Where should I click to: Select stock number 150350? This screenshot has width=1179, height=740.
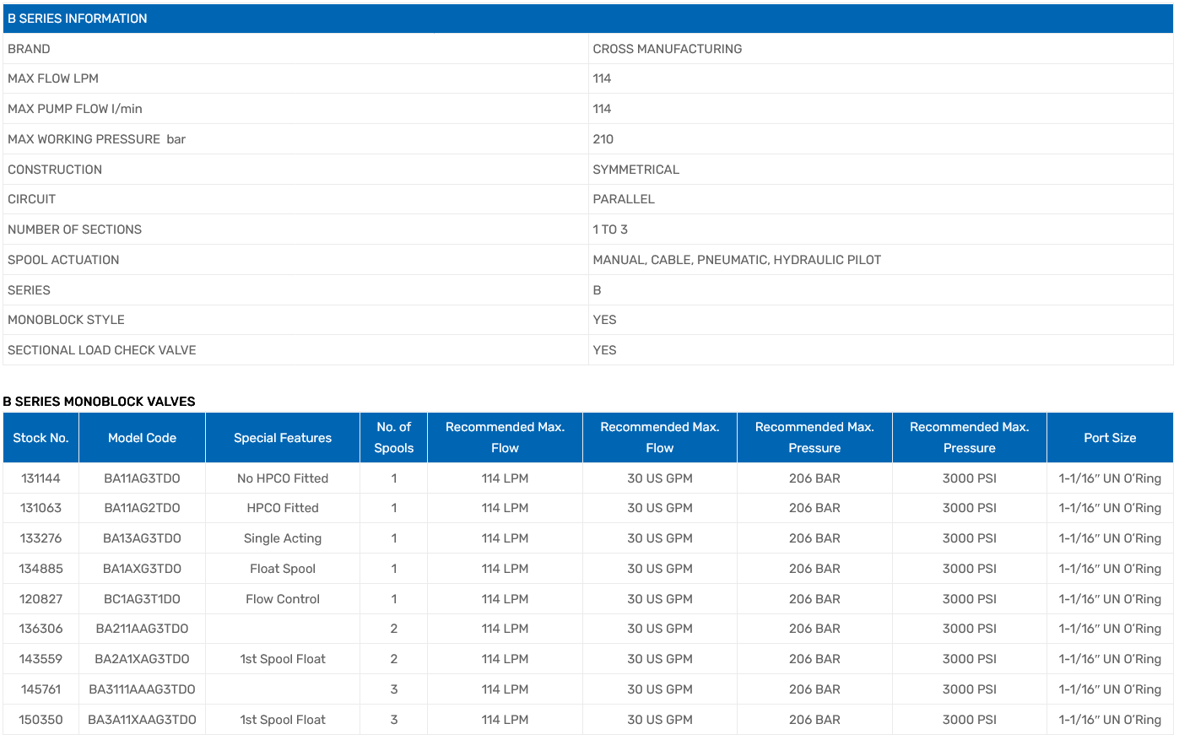(x=41, y=720)
